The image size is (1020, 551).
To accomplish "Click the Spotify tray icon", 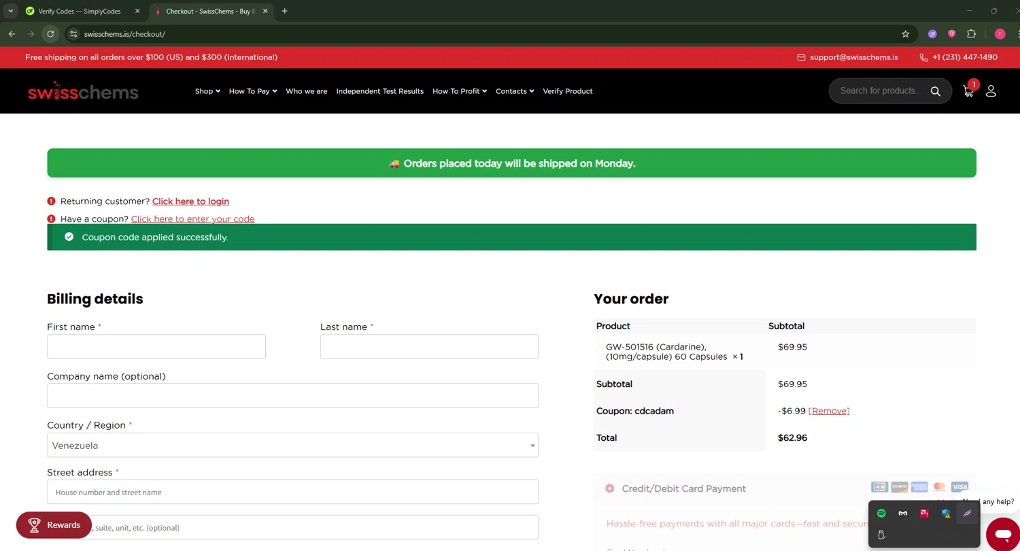I will [881, 513].
